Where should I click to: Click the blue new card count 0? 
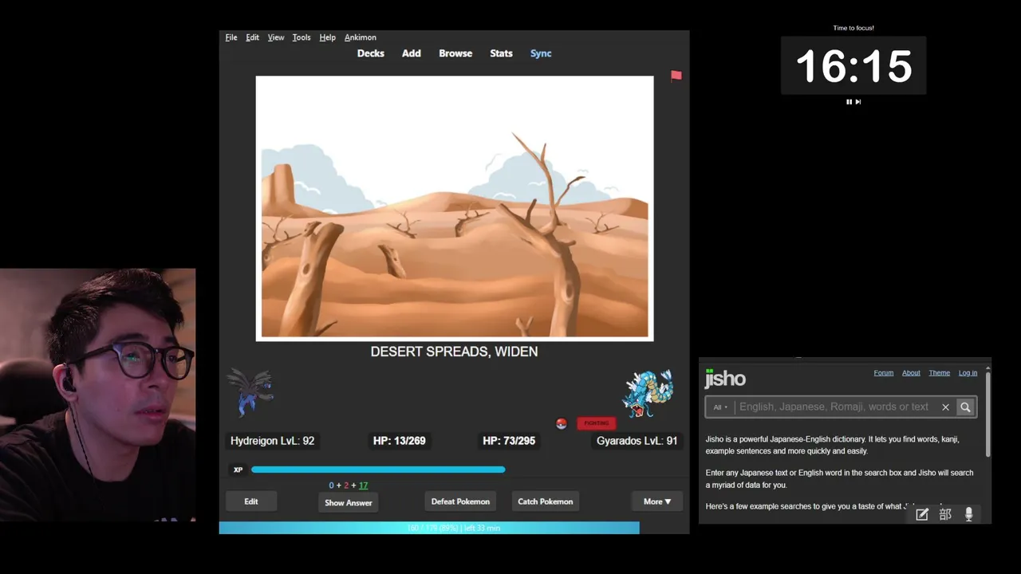click(x=331, y=486)
